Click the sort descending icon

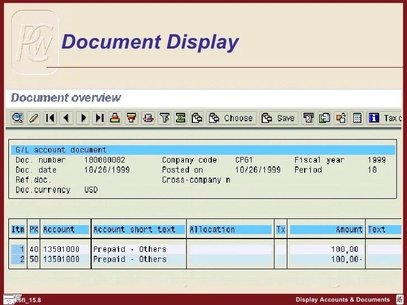131,118
